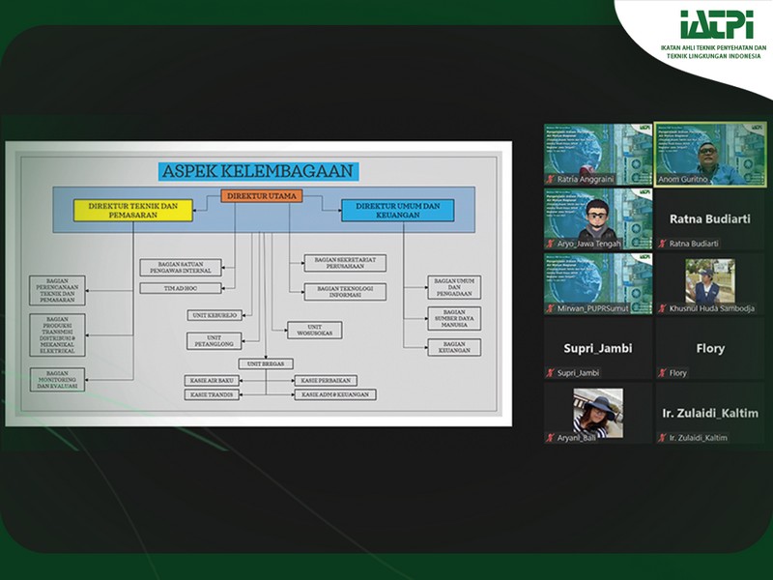Select Anom Guritno speaker video tile

click(x=710, y=155)
